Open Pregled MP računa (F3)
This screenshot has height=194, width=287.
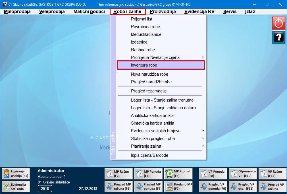click(118, 187)
